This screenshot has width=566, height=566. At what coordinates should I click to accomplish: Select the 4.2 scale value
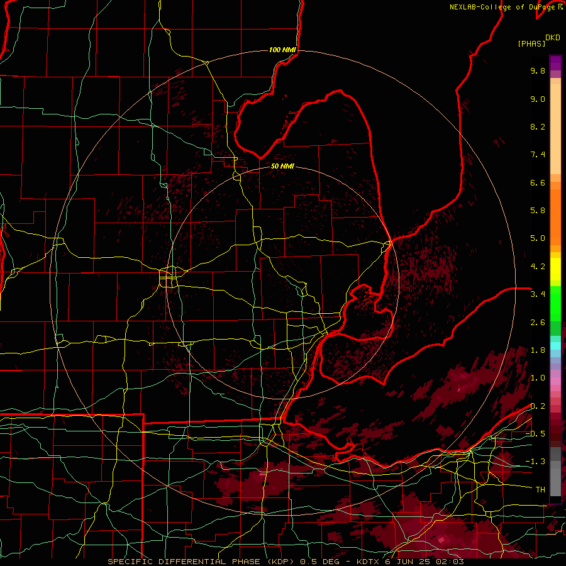(538, 267)
